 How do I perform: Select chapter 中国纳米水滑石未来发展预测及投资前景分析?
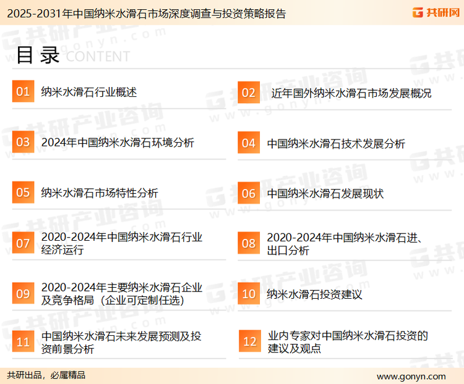pos(121,343)
